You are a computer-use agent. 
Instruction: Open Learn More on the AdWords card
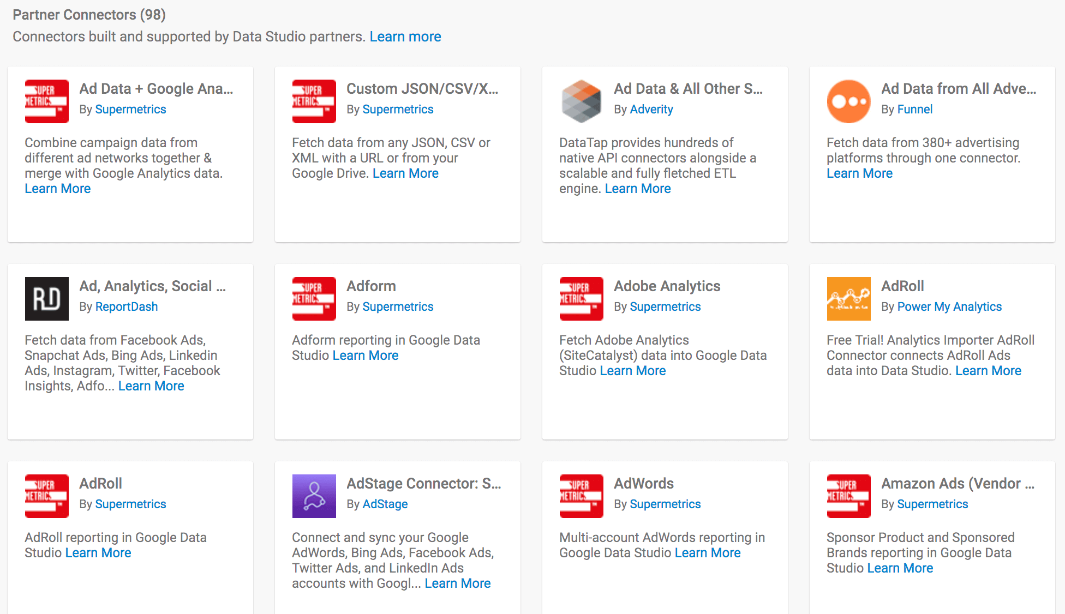coord(708,553)
